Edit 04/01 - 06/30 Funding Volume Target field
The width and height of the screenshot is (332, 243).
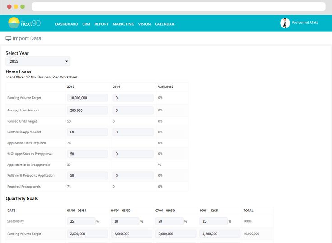coord(132,234)
